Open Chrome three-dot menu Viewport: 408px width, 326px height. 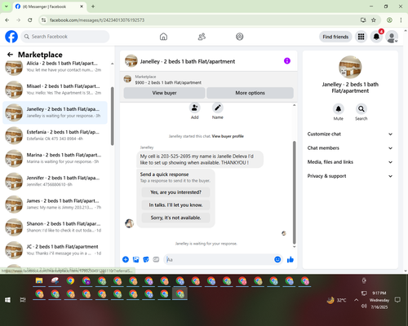pyautogui.click(x=401, y=20)
